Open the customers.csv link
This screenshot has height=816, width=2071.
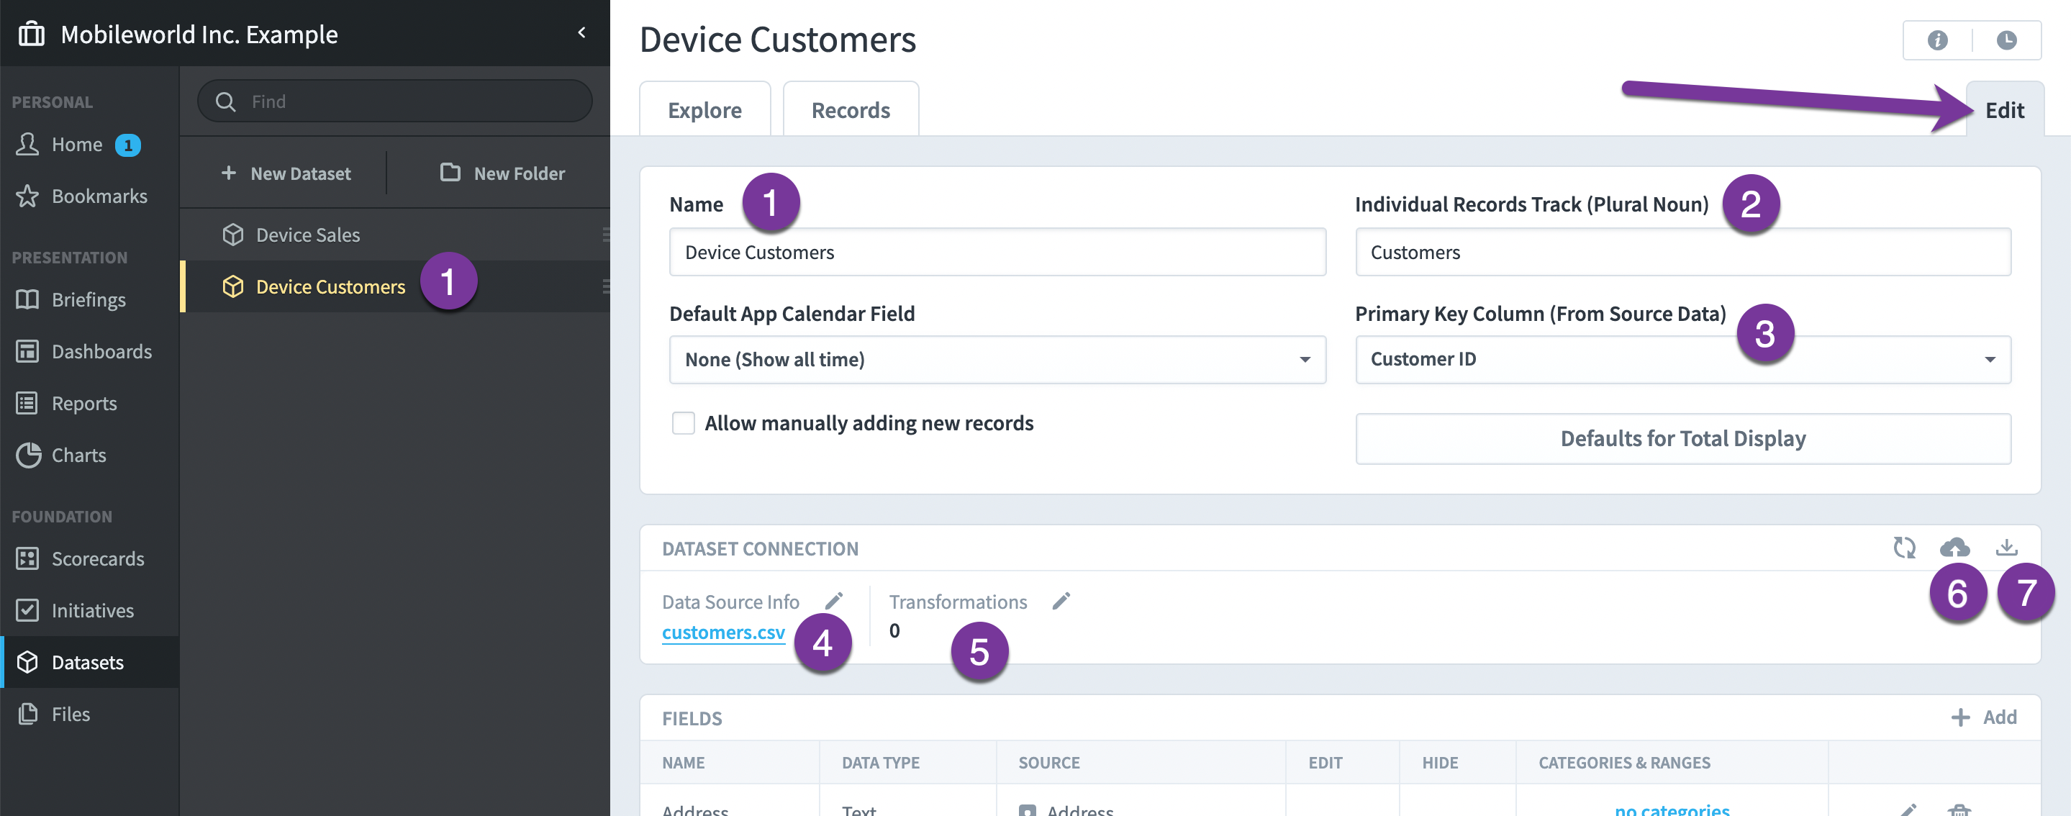tap(724, 633)
